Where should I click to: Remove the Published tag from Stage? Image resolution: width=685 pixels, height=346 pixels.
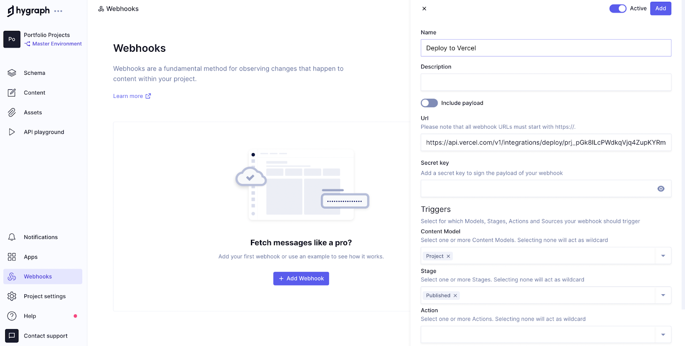[455, 296]
